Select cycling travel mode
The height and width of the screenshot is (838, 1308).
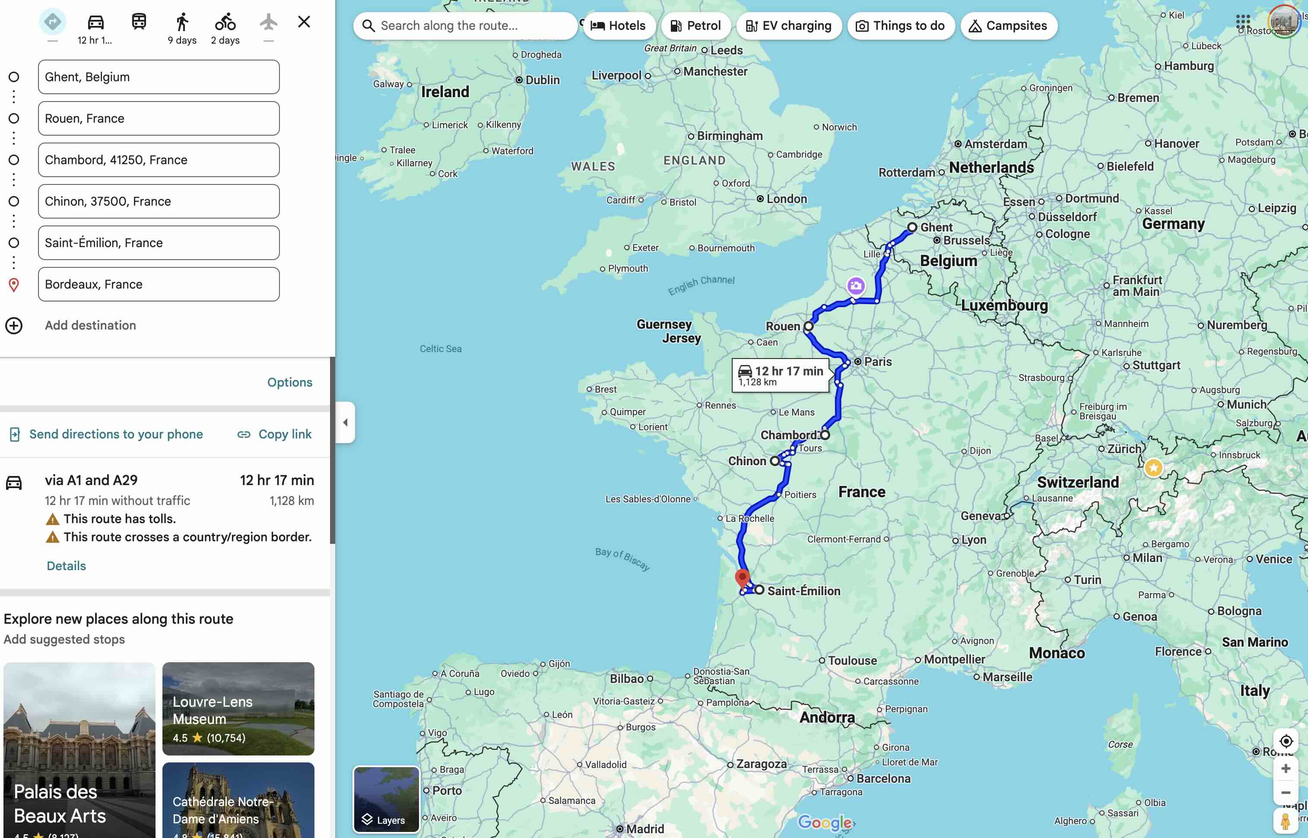click(225, 22)
